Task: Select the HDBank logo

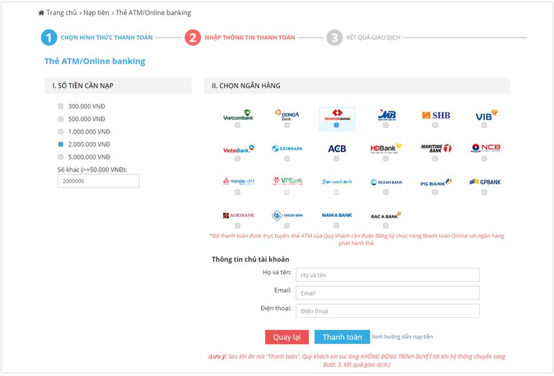Action: (x=384, y=147)
